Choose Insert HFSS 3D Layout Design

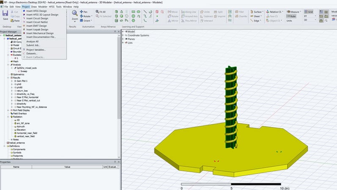pyautogui.click(x=42, y=15)
